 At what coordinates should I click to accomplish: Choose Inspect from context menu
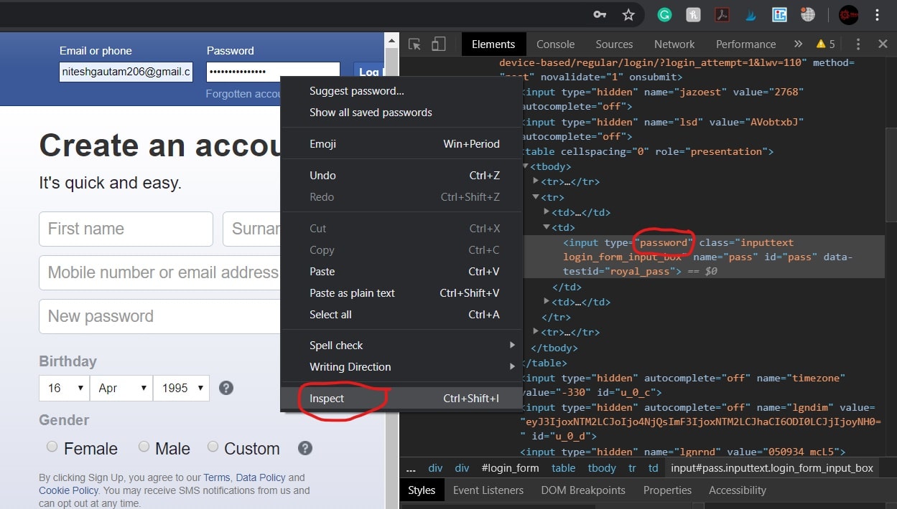click(401, 399)
